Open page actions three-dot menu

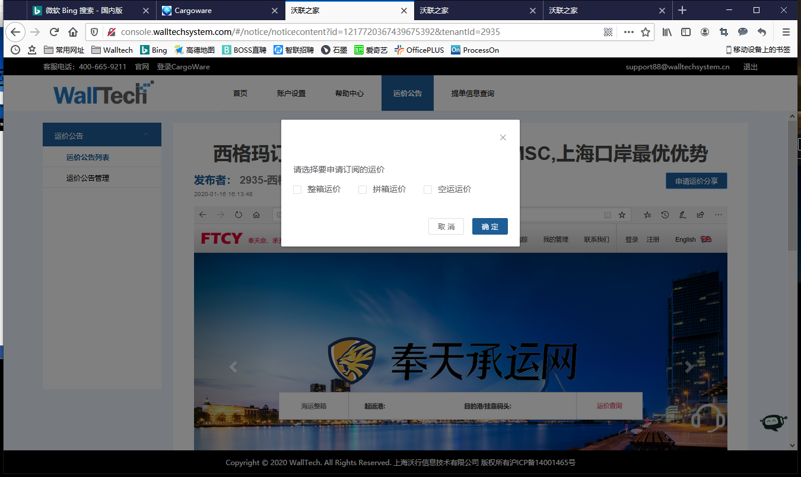pyautogui.click(x=629, y=32)
